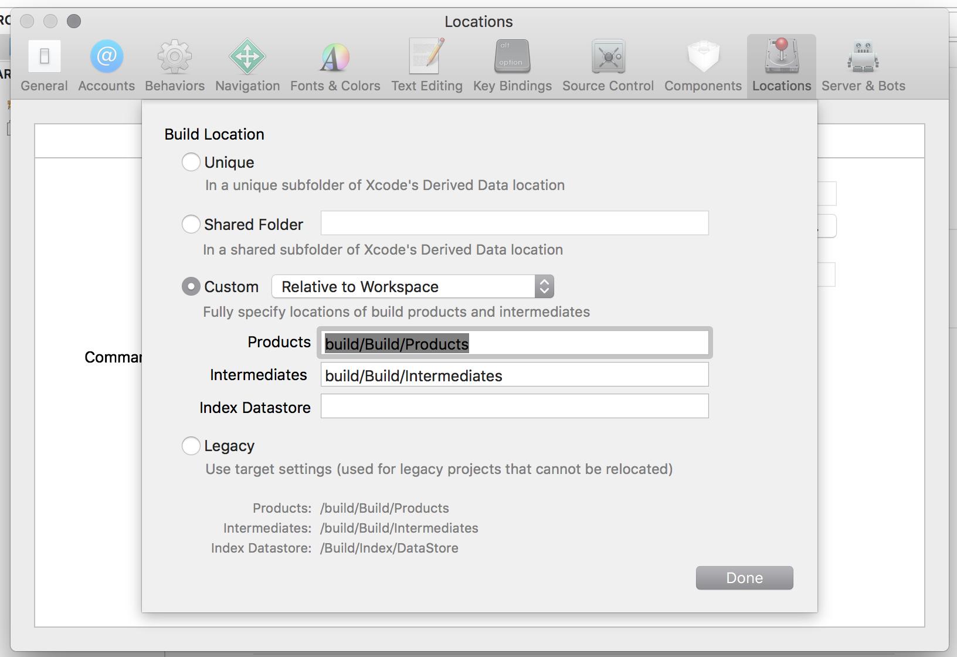957x657 pixels.
Task: Open the General preferences pane icon
Action: point(45,56)
